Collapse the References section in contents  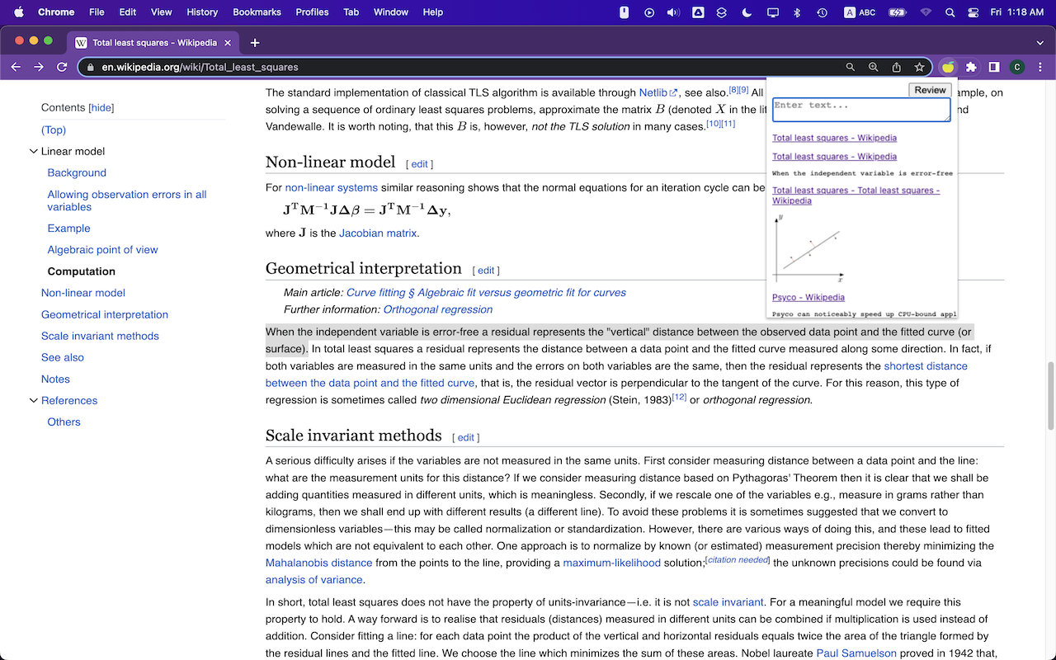(x=34, y=400)
